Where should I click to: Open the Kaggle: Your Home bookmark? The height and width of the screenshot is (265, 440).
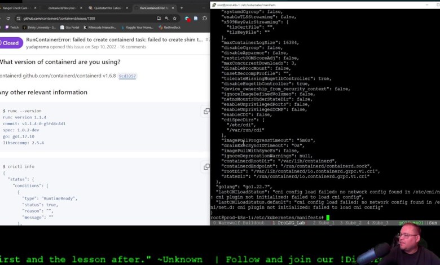tap(138, 28)
